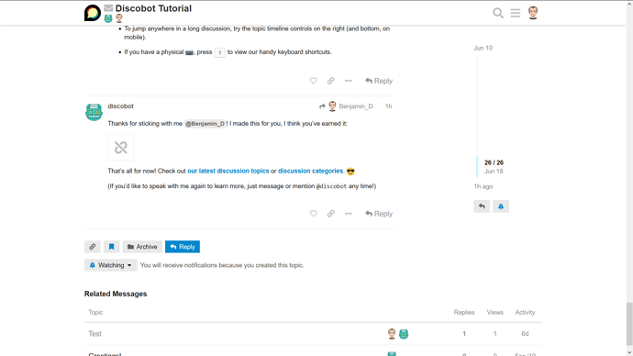
Task: Click the @Benjamin_D mention
Action: point(205,124)
